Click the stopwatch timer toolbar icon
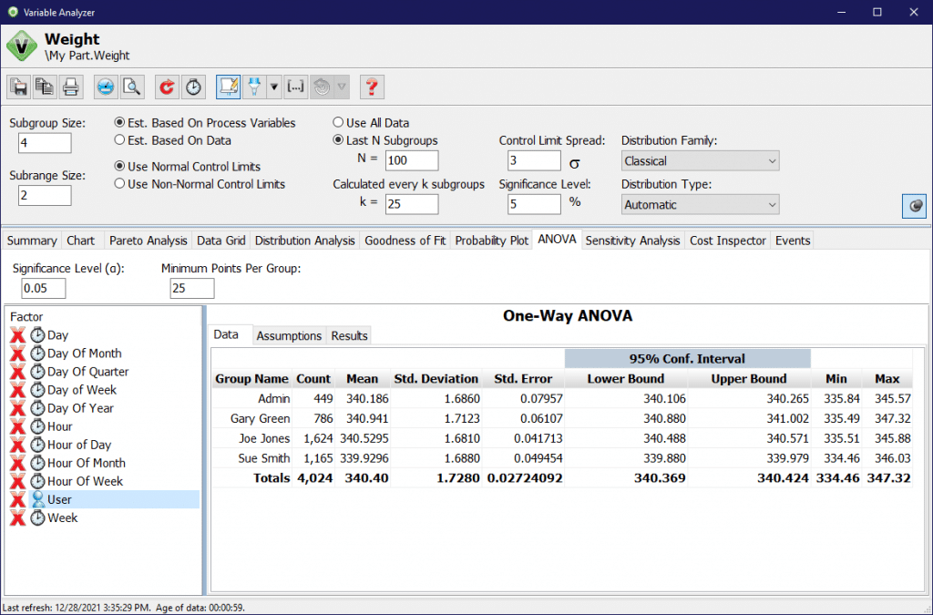 pyautogui.click(x=194, y=87)
